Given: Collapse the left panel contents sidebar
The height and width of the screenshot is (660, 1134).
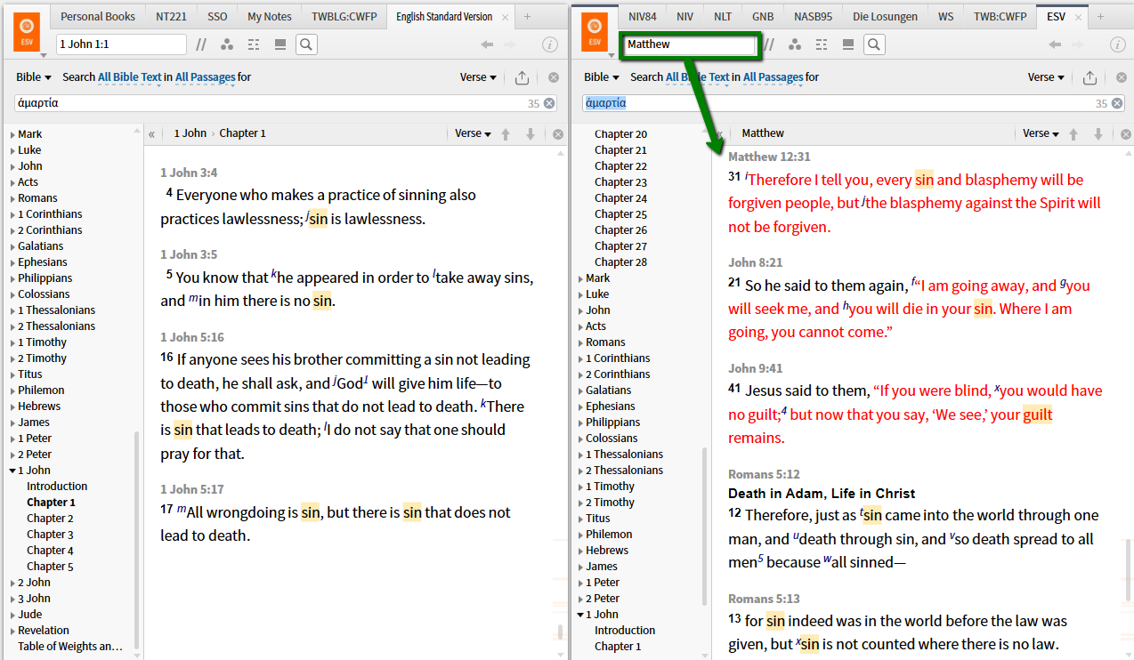Looking at the screenshot, I should (x=151, y=133).
